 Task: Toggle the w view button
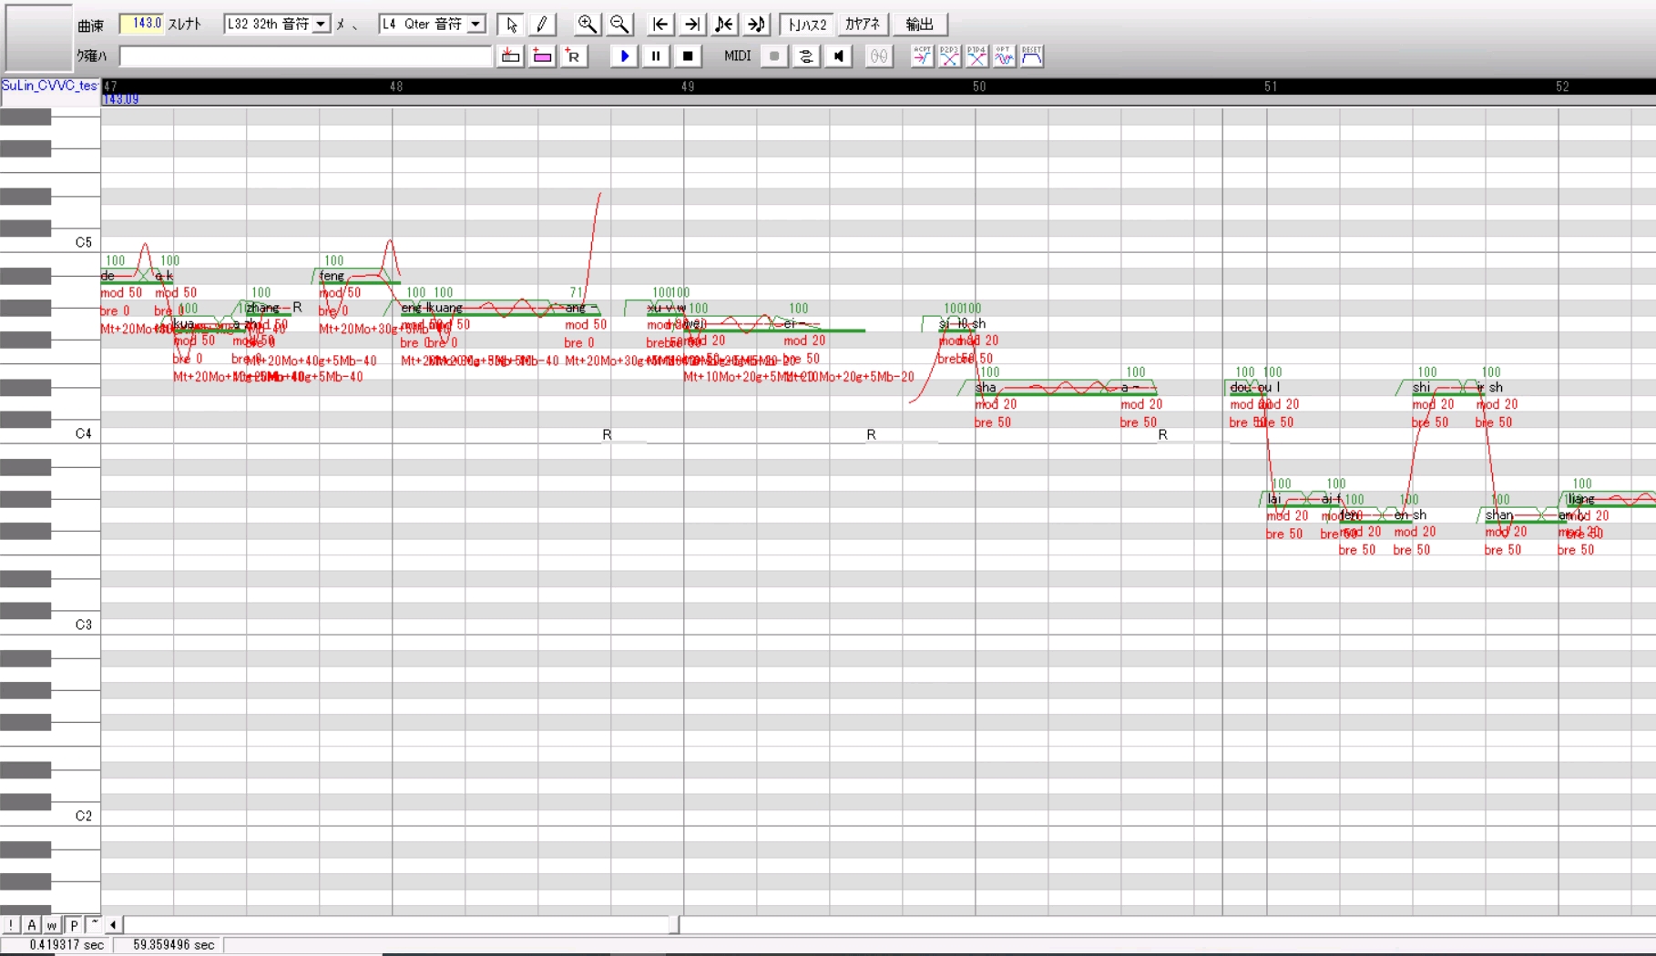(52, 925)
